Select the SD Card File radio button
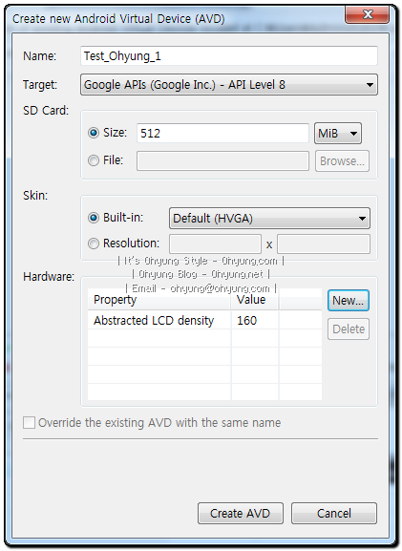The height and width of the screenshot is (551, 402). (x=94, y=160)
